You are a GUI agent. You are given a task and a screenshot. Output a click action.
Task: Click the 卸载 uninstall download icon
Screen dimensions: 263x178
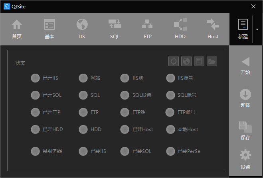(x=245, y=95)
